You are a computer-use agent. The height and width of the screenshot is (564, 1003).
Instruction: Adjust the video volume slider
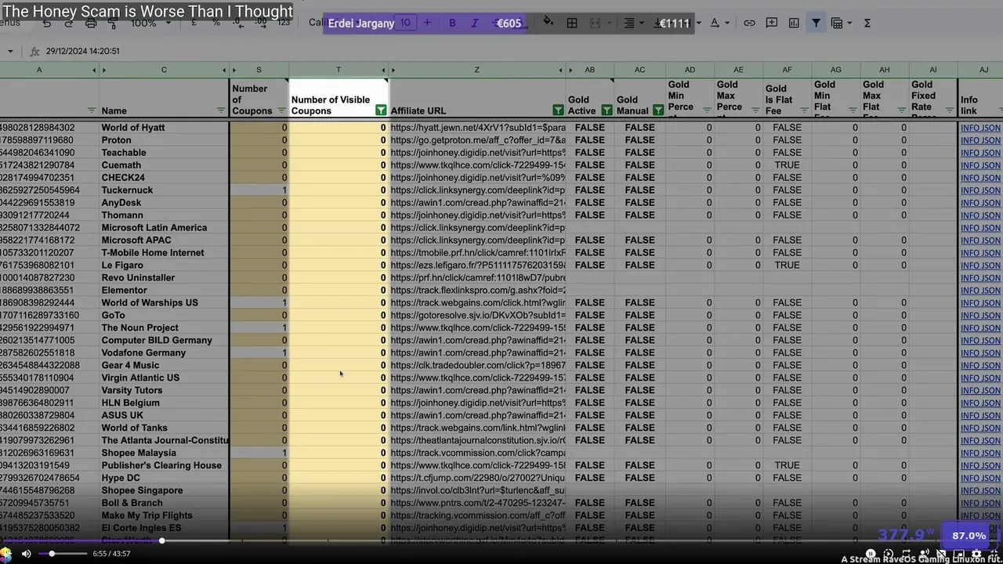click(63, 554)
